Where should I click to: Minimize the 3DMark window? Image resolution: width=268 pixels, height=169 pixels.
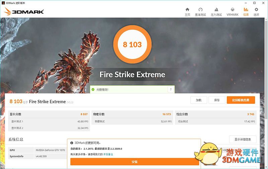pyautogui.click(x=246, y=3)
